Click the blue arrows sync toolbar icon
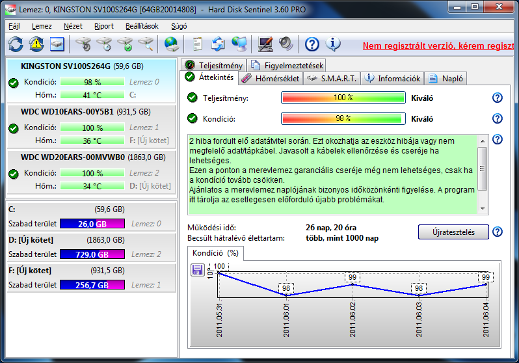Viewport: 519px width, 363px height. [x=218, y=44]
